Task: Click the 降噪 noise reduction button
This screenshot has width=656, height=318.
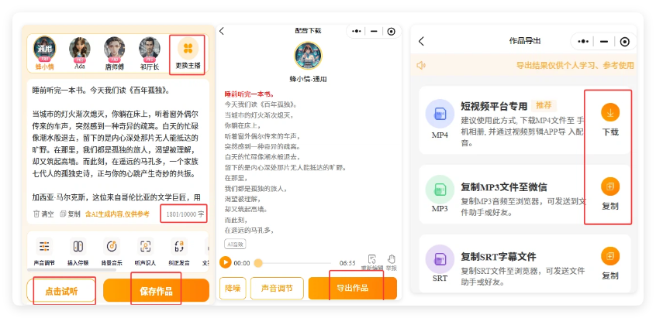Action: point(233,289)
